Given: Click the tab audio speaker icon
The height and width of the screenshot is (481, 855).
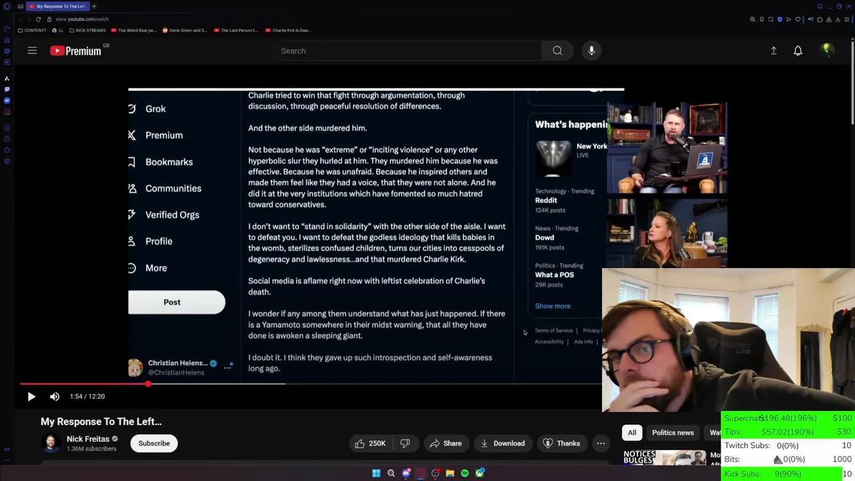Looking at the screenshot, I should pos(811,19).
